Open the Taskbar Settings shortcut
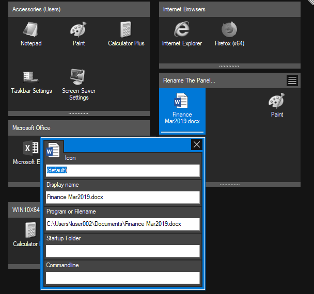The width and height of the screenshot is (314, 294). (x=31, y=82)
